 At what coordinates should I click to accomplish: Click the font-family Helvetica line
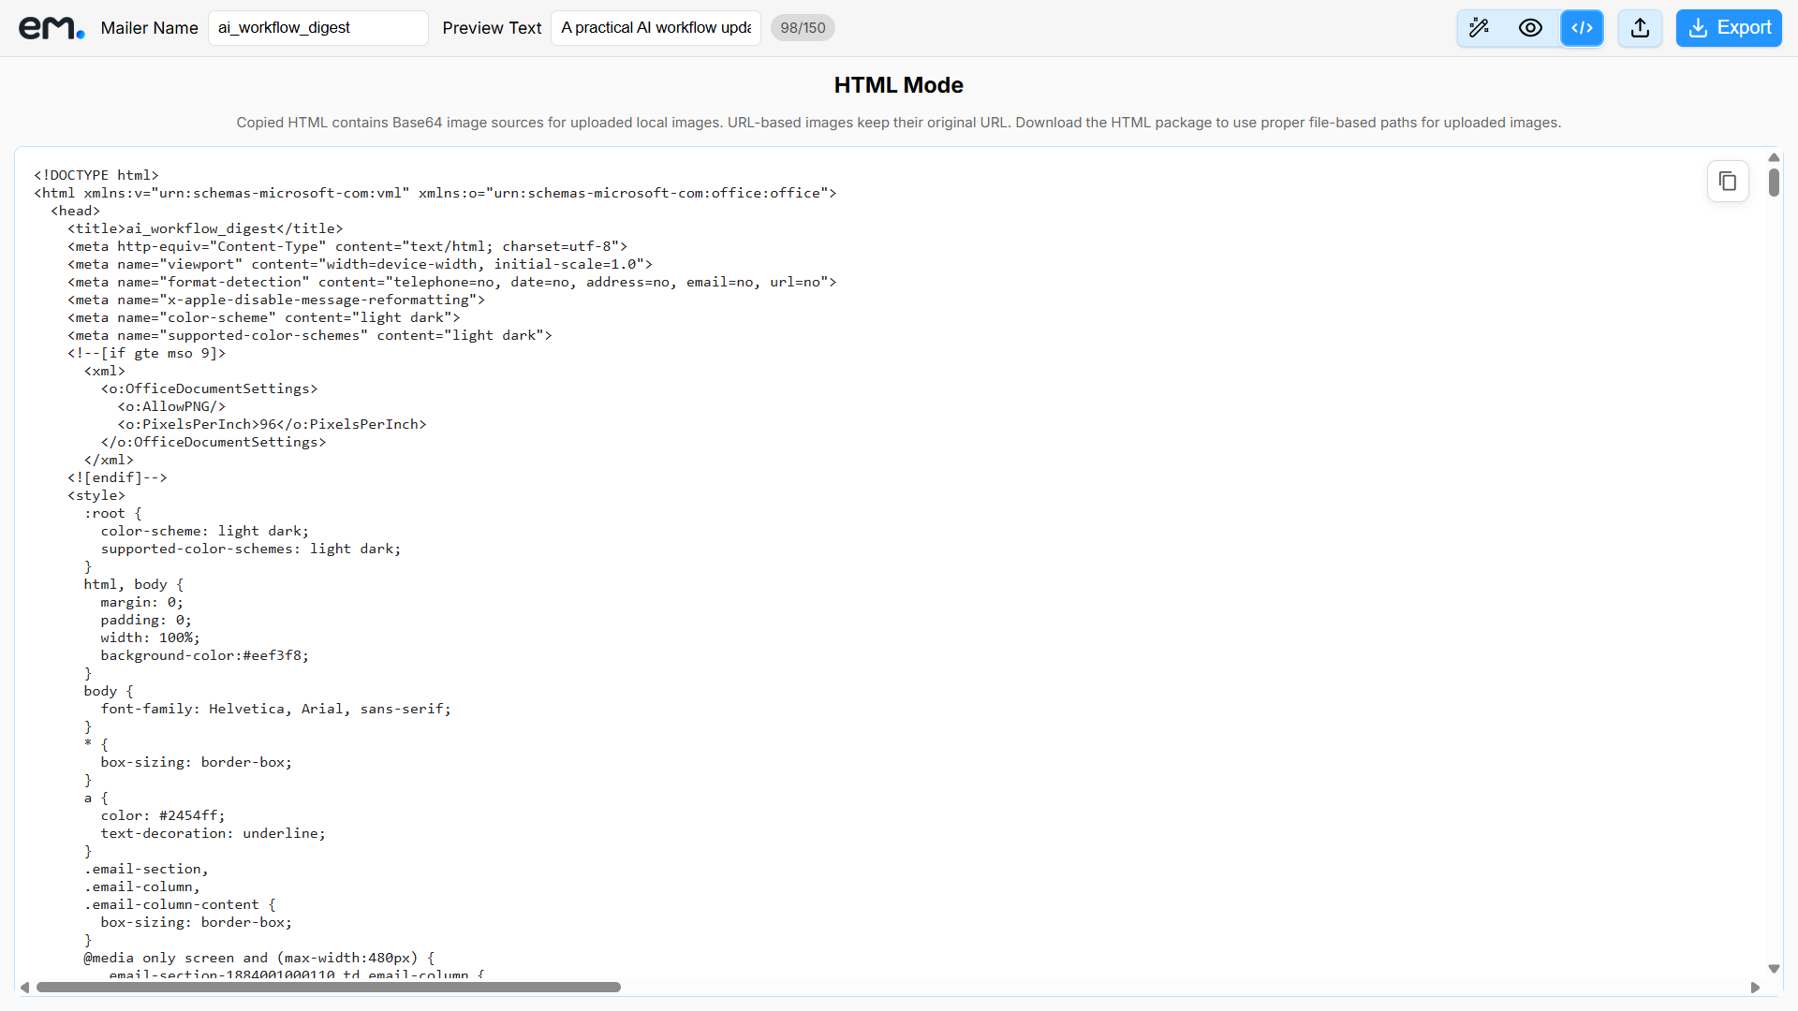click(x=276, y=709)
